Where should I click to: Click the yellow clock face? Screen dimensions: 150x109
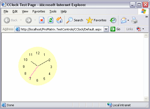(x=38, y=66)
